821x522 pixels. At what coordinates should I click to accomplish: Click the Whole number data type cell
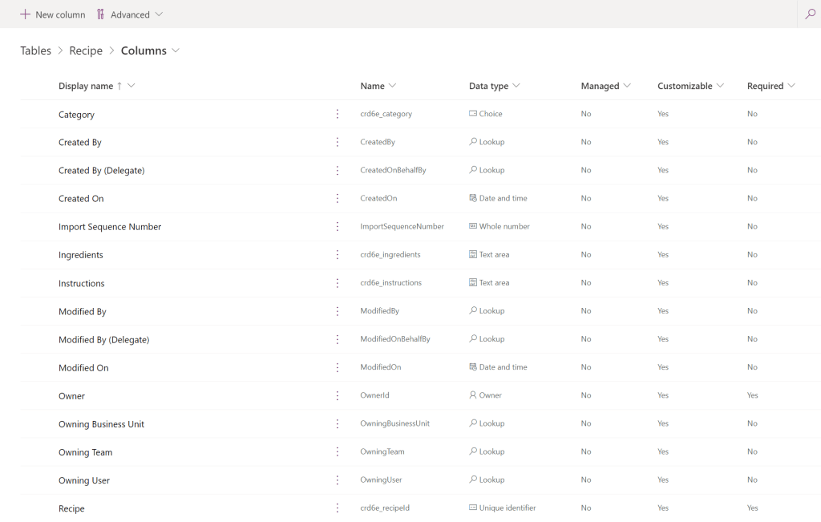point(499,226)
